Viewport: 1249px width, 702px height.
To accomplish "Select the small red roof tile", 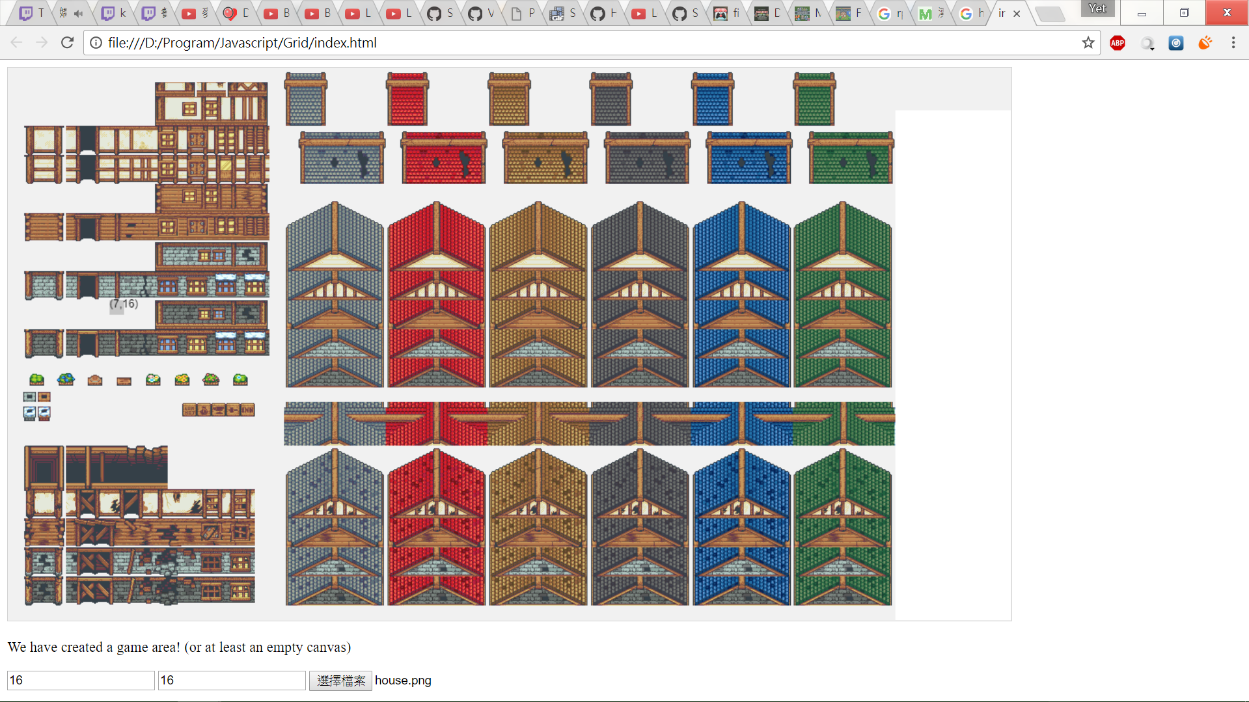I will coord(407,99).
